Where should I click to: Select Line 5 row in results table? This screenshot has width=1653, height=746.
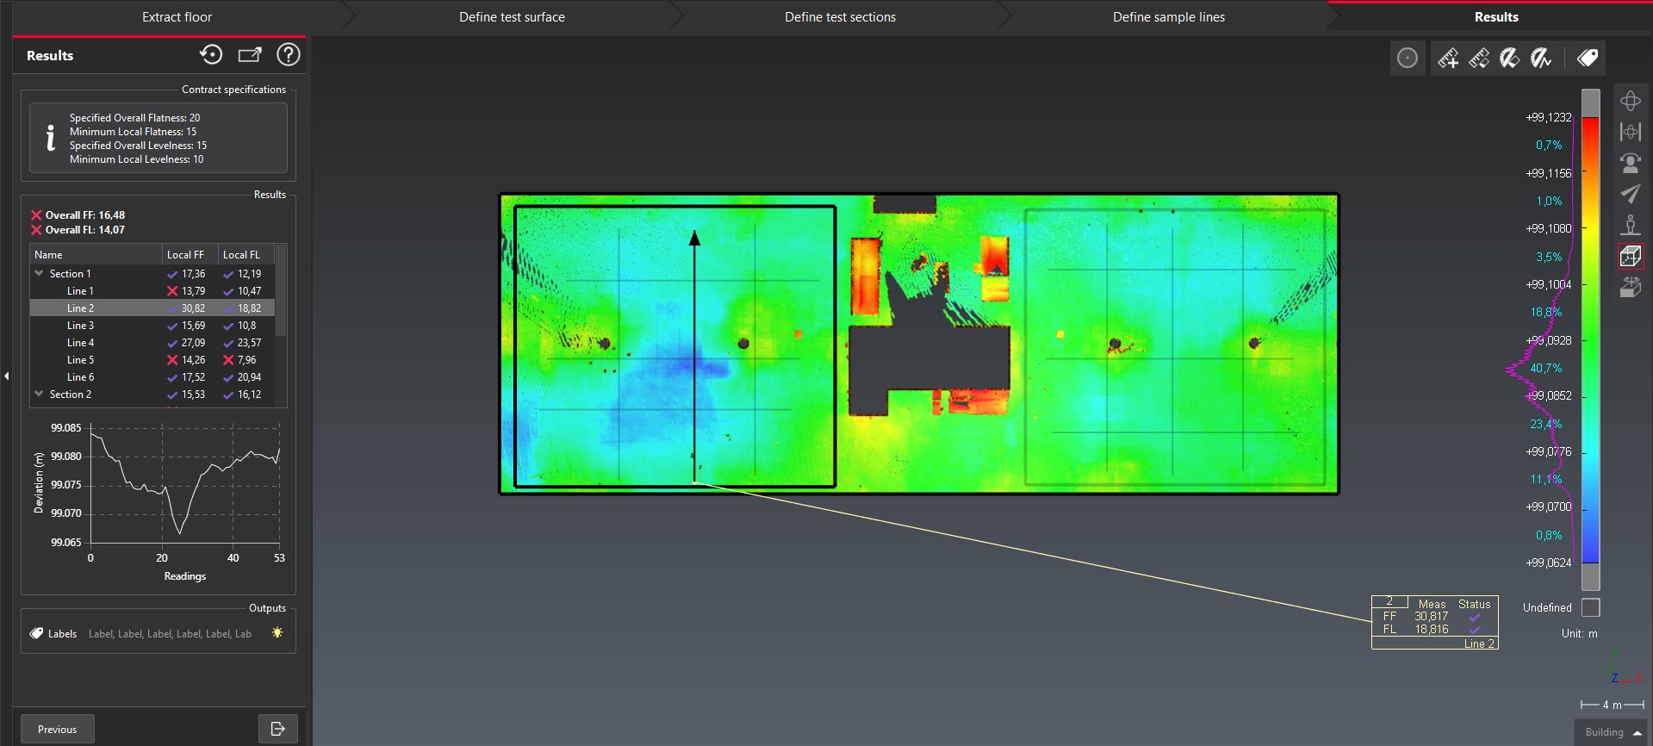pyautogui.click(x=81, y=360)
